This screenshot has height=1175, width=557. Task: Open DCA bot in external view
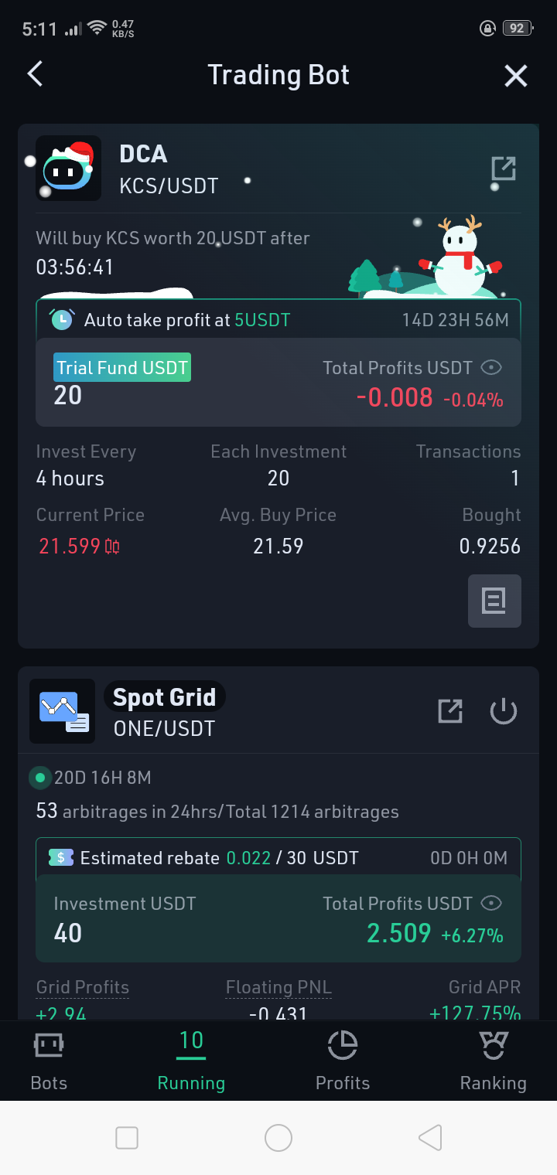point(504,169)
